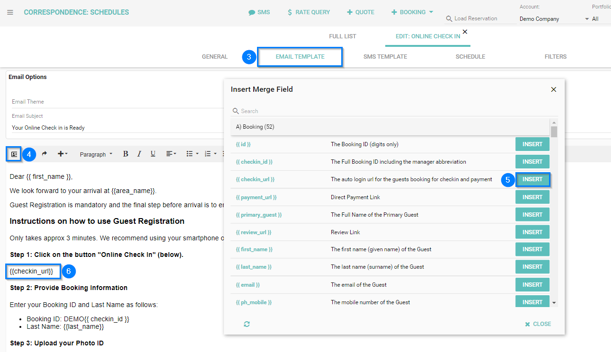The height and width of the screenshot is (352, 611).
Task: Open the Booking dropdown in top bar
Action: click(x=412, y=12)
